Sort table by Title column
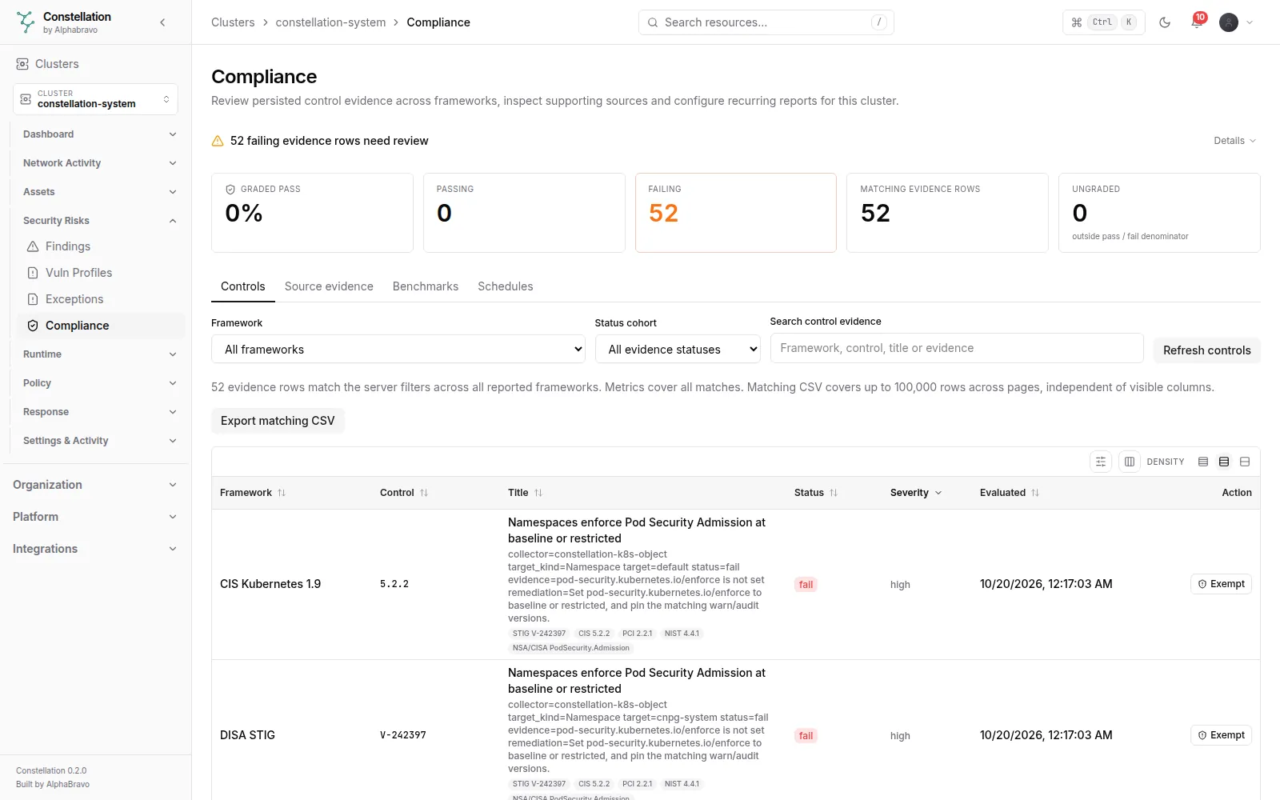 (x=525, y=493)
